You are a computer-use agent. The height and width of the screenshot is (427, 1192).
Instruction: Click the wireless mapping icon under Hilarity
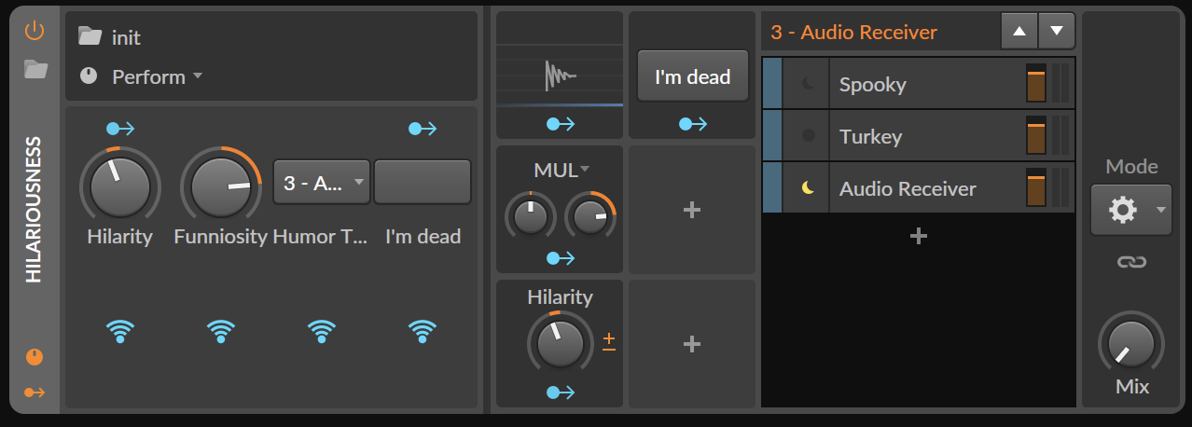click(120, 330)
